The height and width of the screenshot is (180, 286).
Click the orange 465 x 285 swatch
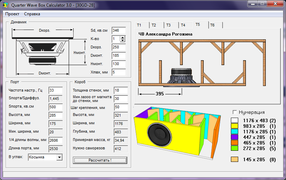tap(235, 143)
